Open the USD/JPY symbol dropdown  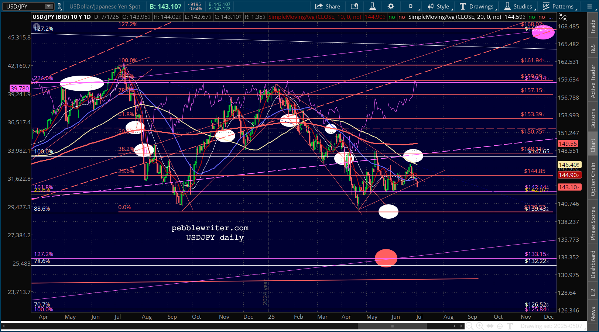(x=48, y=6)
